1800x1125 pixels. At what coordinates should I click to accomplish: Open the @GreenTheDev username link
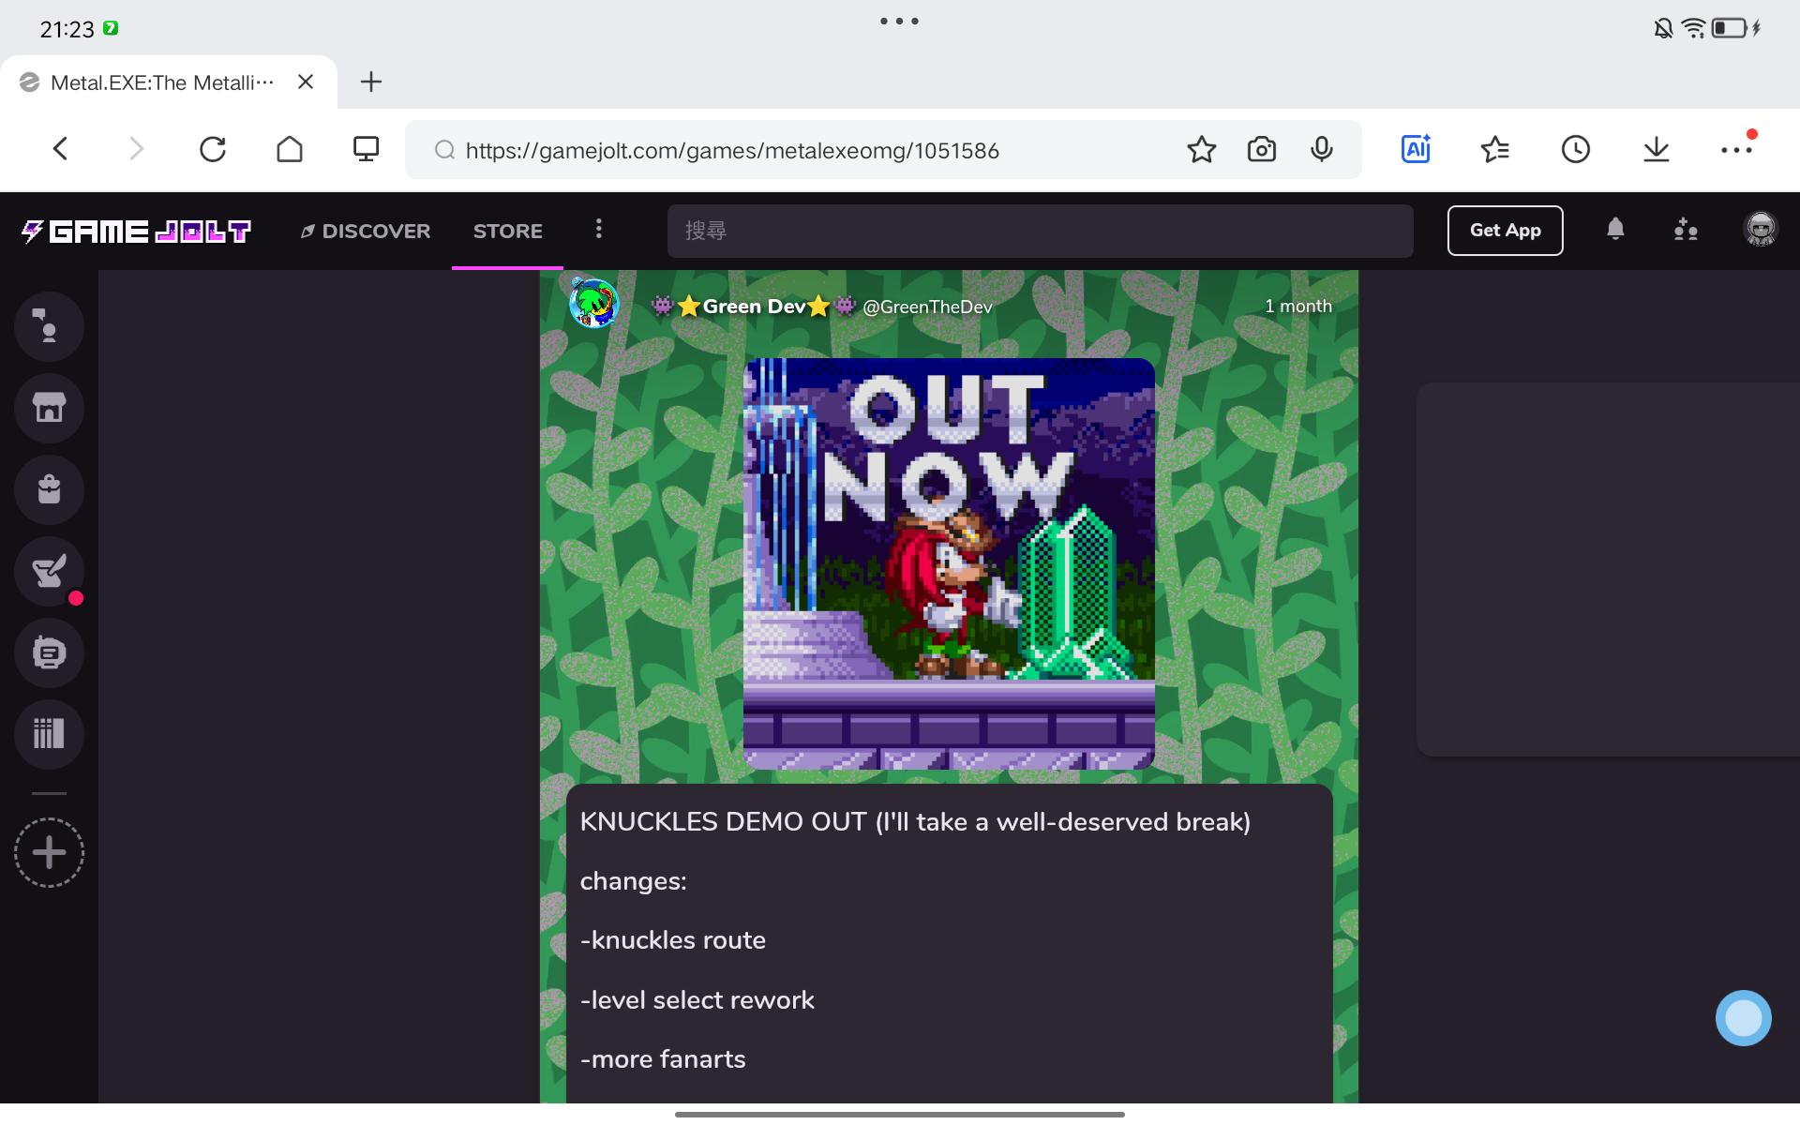pos(927,307)
